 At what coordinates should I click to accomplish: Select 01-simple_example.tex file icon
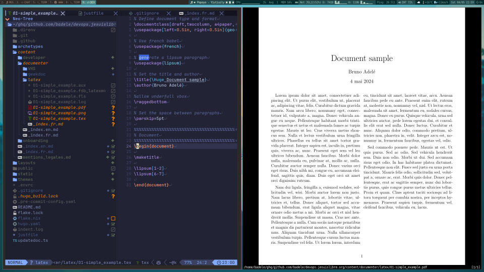[30, 118]
